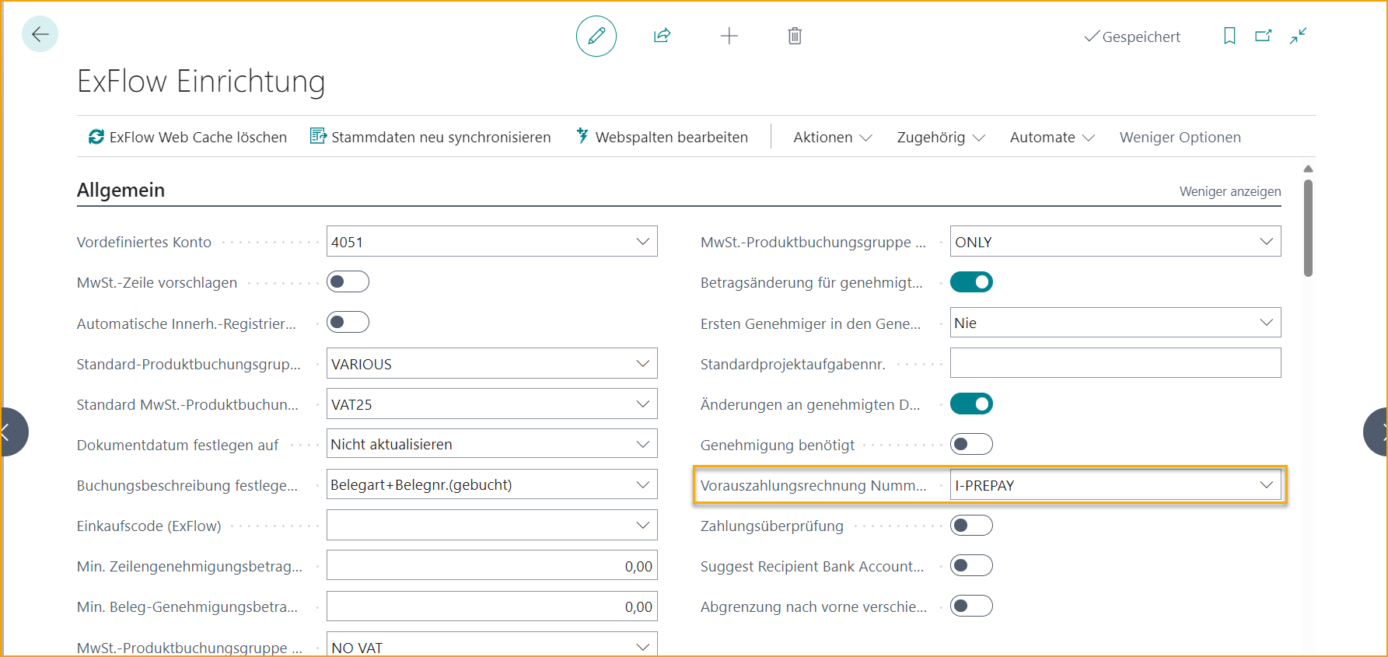Turn on Genehmigung benötigt switch
The height and width of the screenshot is (657, 1388).
tap(971, 444)
